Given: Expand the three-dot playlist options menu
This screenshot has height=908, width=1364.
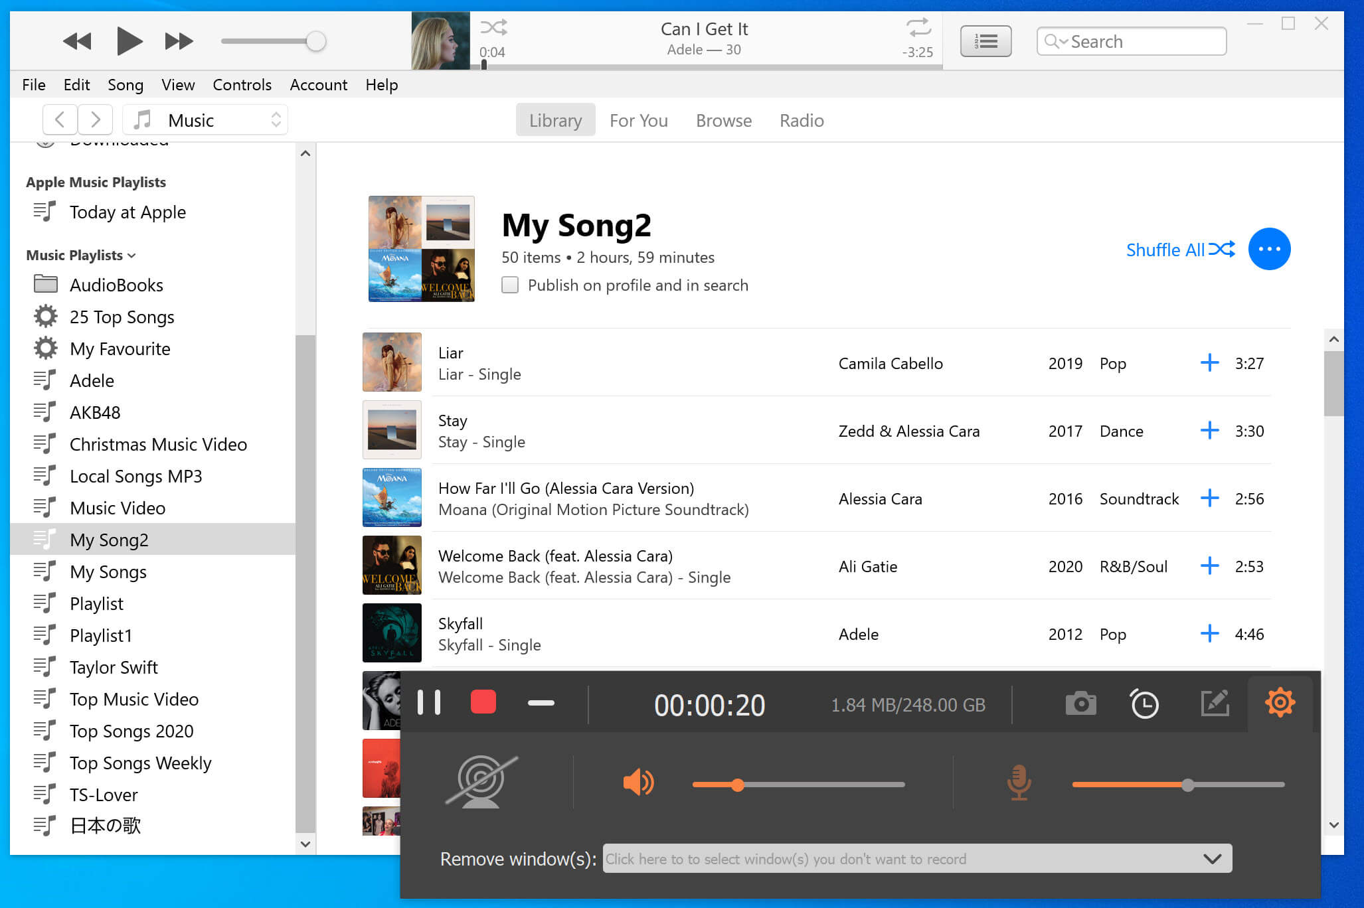Looking at the screenshot, I should click(1269, 248).
